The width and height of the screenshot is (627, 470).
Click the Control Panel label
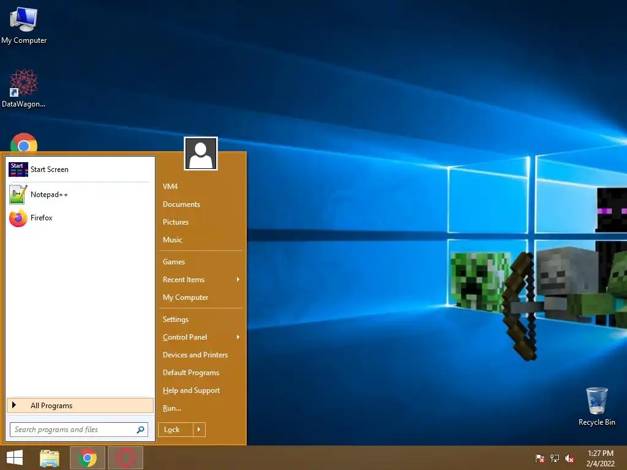pos(185,337)
